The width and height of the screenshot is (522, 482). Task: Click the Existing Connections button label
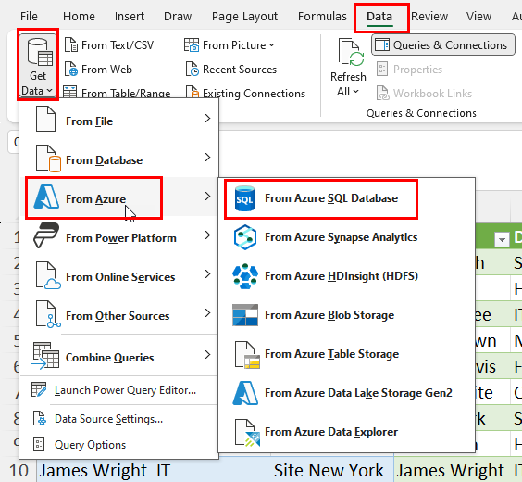click(254, 94)
